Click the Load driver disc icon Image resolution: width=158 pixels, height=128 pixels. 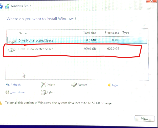tap(7, 92)
